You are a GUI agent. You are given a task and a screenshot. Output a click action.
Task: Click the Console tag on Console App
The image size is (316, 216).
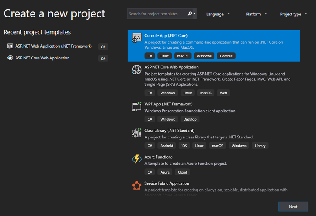[x=226, y=56]
